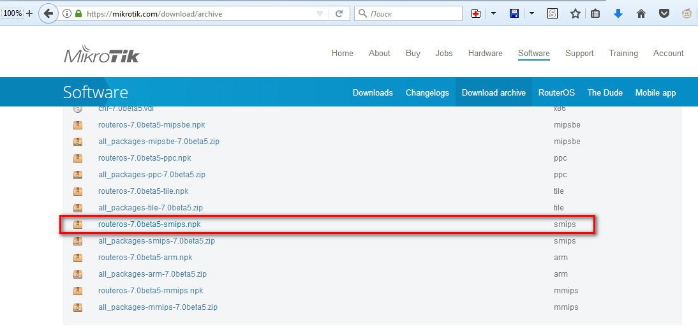Click zip icon beside all_packages-mipsbe-7.0beta5.zip
Image resolution: width=698 pixels, height=336 pixels.
(78, 142)
